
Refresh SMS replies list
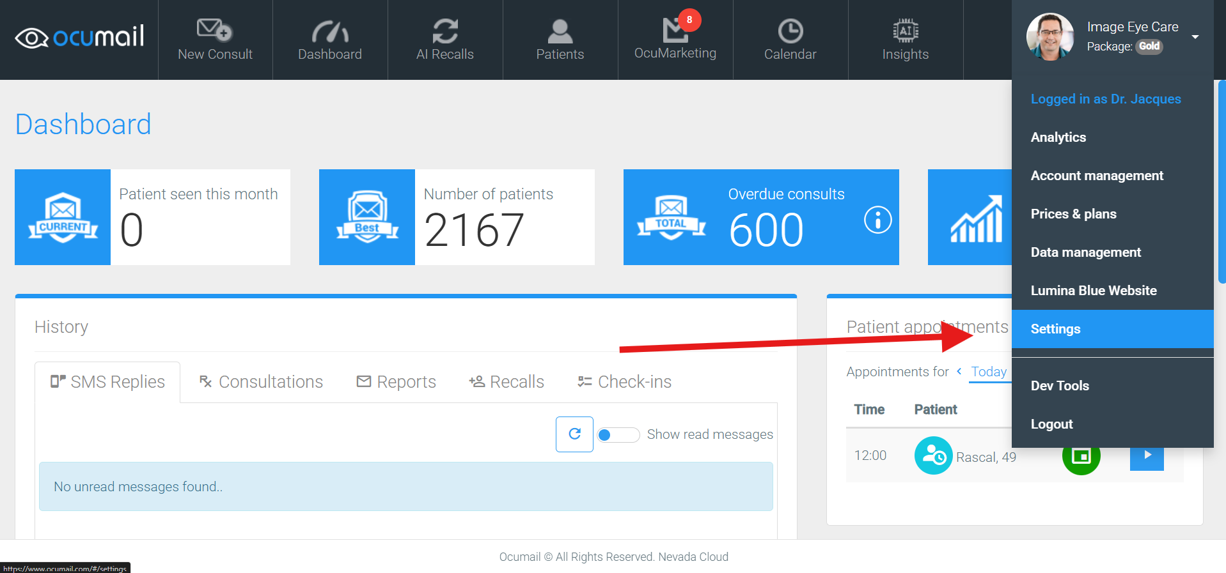(574, 434)
